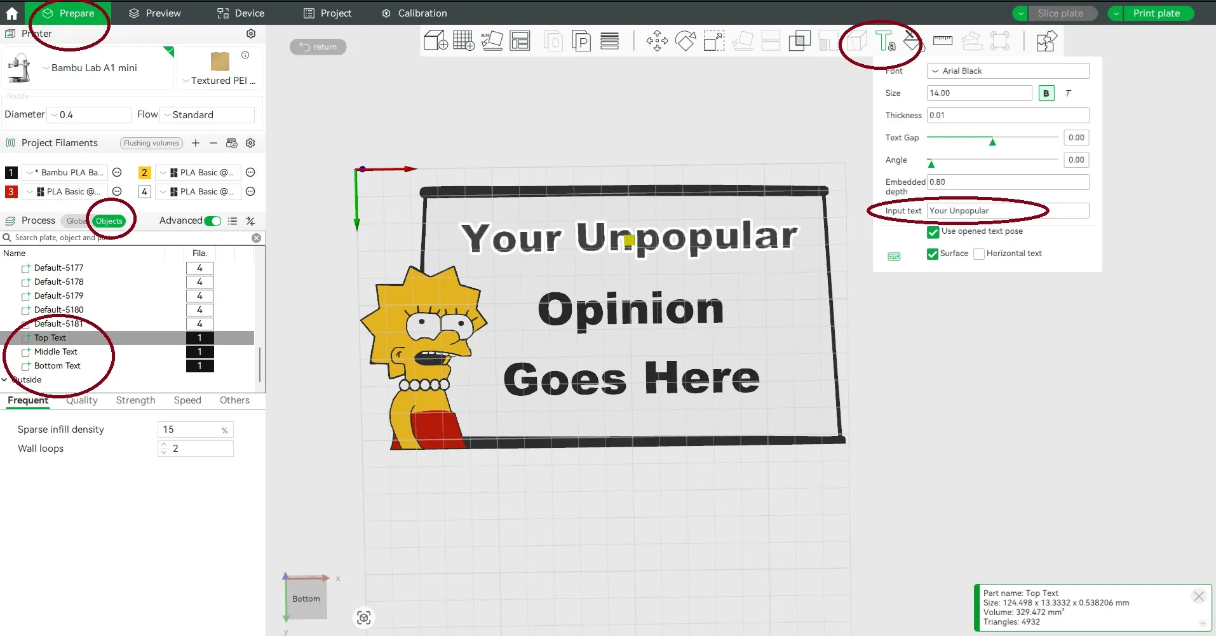This screenshot has height=636, width=1216.
Task: Click the Add plate grid icon
Action: tap(464, 41)
